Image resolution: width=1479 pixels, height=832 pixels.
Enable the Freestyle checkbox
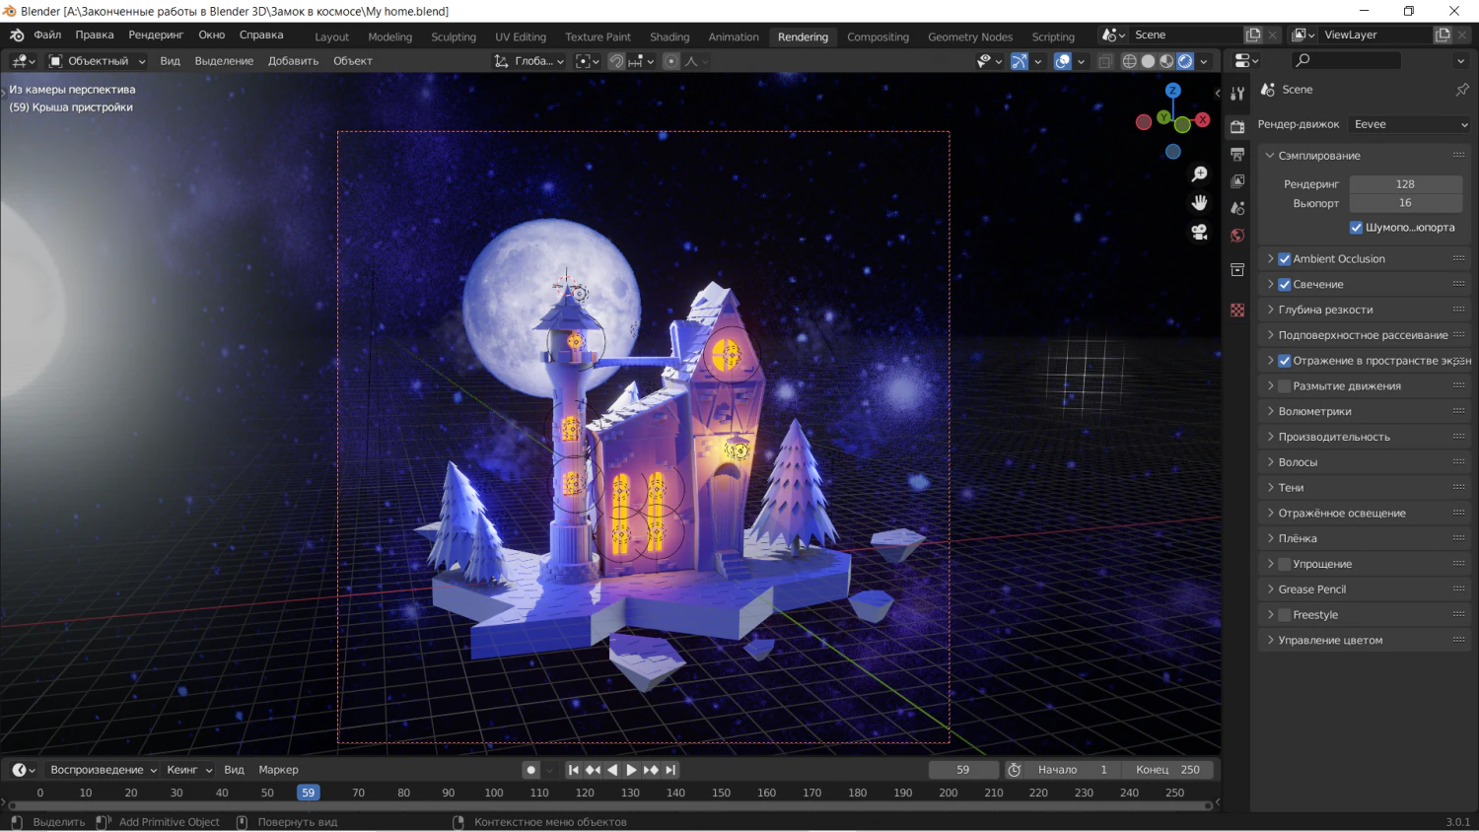tap(1285, 615)
